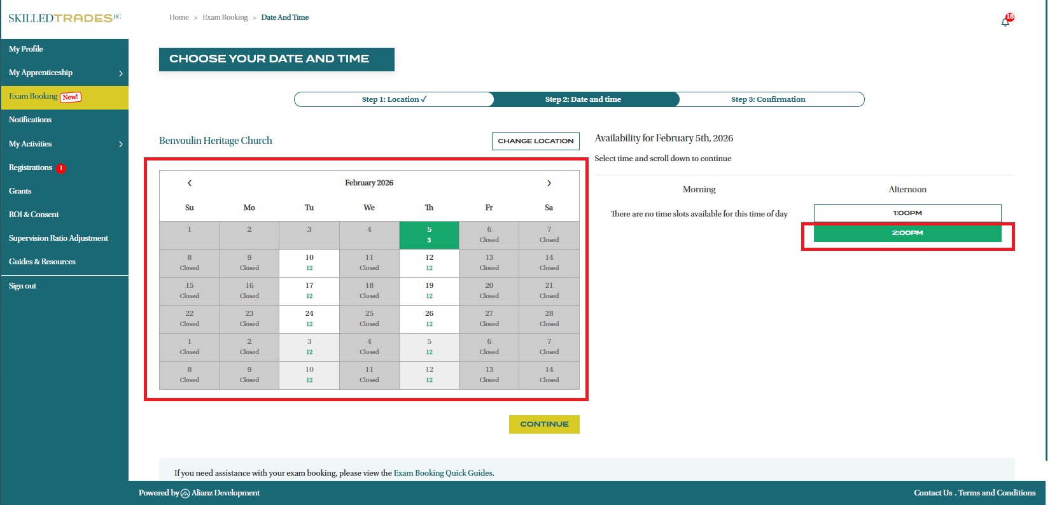Click the Change Location button
Screen dimensions: 1050x505
click(x=535, y=141)
